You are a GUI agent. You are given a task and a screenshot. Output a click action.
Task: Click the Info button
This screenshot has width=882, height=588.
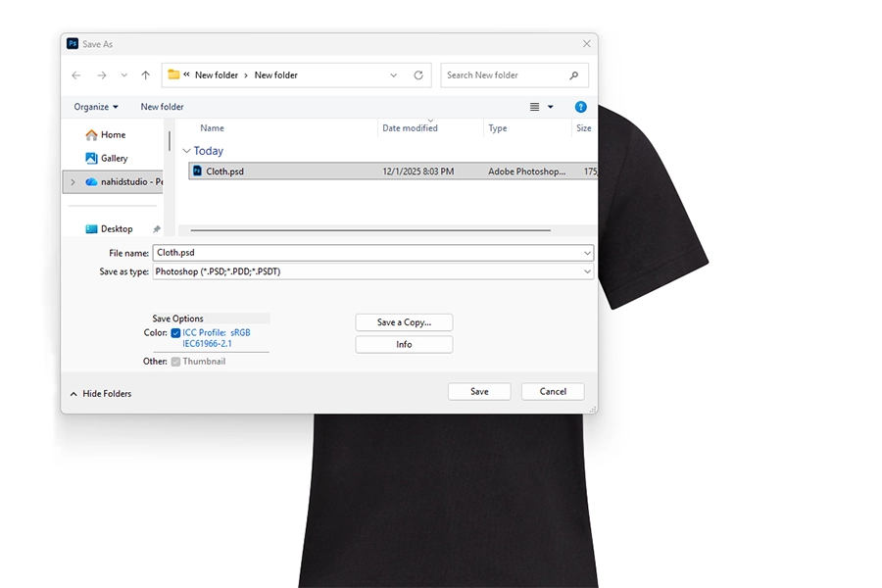[404, 344]
